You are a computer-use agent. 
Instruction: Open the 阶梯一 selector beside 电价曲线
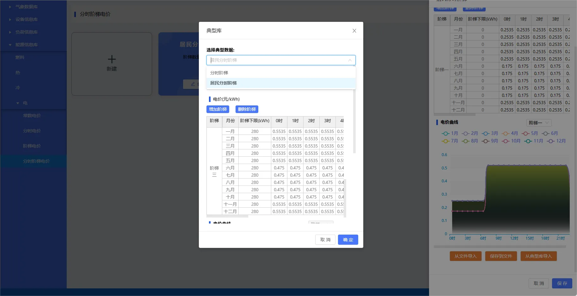click(x=539, y=123)
